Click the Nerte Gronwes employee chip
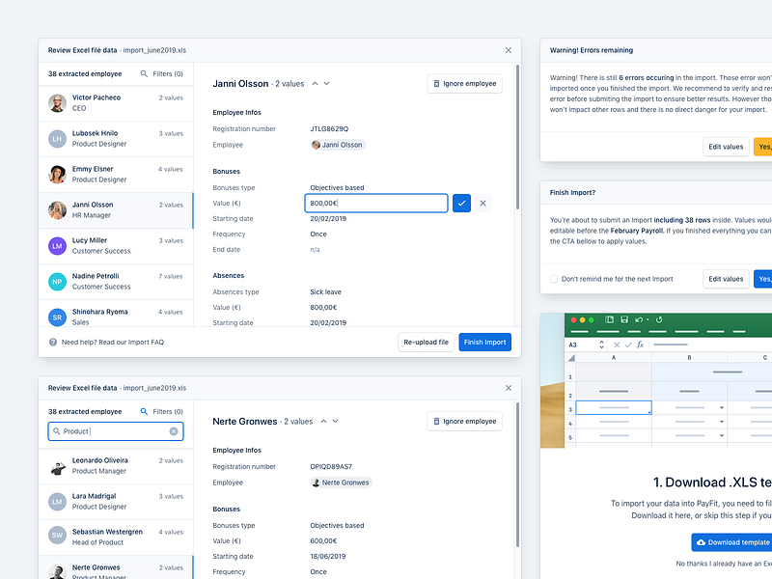Viewport: 772px width, 579px height. pyautogui.click(x=341, y=482)
